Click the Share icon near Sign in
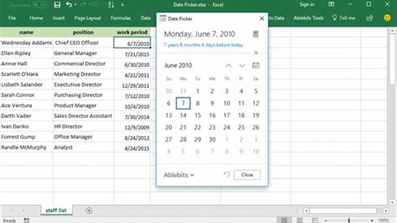The image size is (397, 223). (369, 18)
